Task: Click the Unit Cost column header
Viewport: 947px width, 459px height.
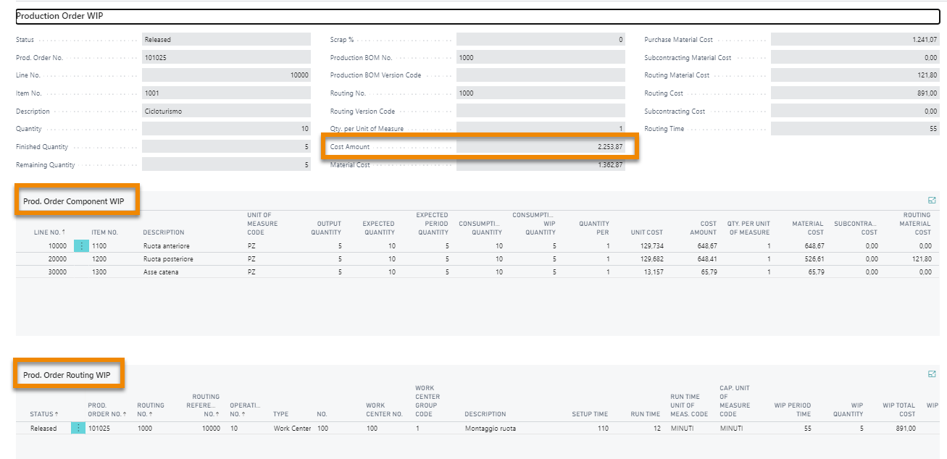Action: click(x=646, y=232)
